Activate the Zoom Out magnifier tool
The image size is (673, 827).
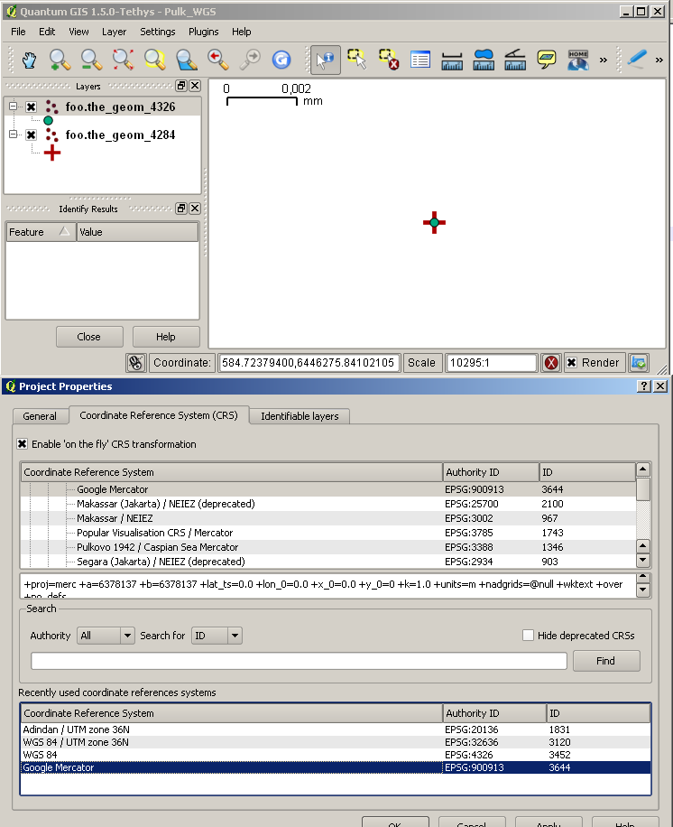[92, 60]
